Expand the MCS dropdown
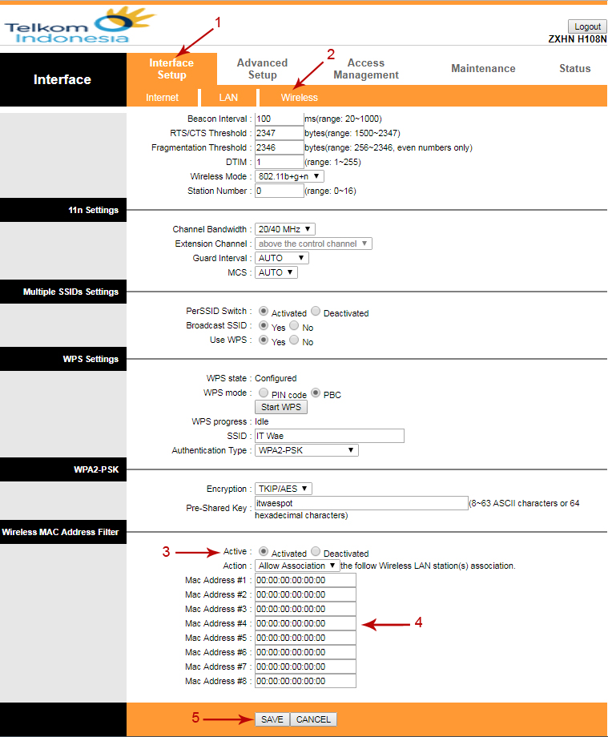 (x=276, y=272)
